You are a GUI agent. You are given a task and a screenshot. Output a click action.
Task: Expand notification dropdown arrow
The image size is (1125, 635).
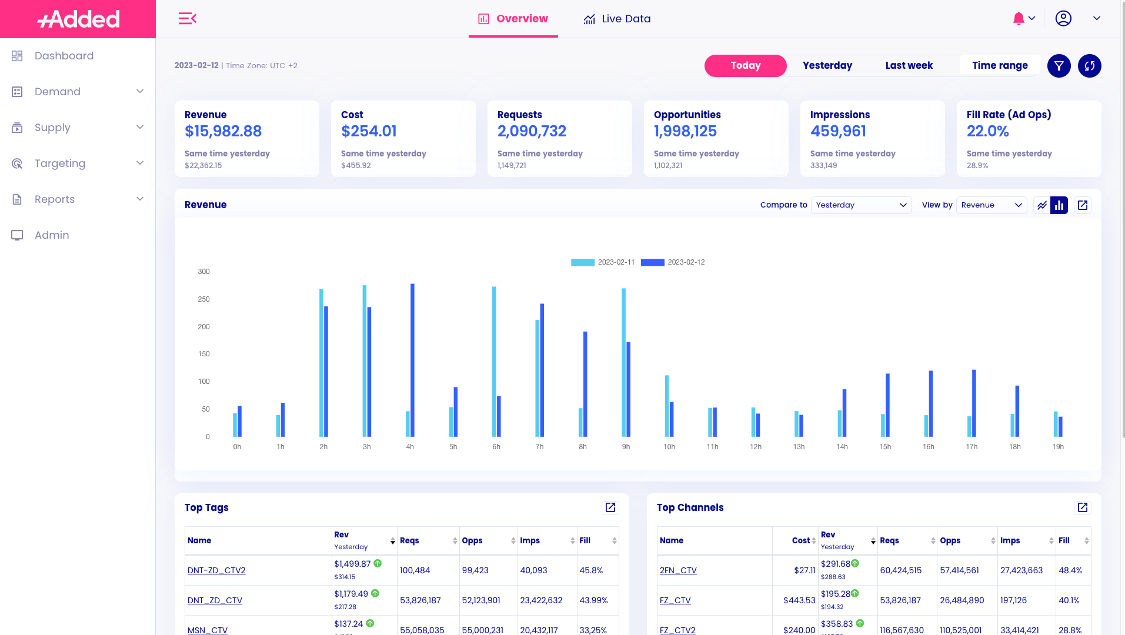point(1031,18)
